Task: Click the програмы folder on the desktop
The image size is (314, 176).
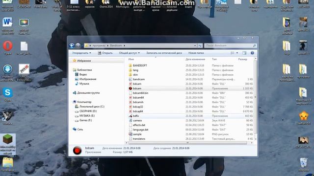Action: (303, 71)
